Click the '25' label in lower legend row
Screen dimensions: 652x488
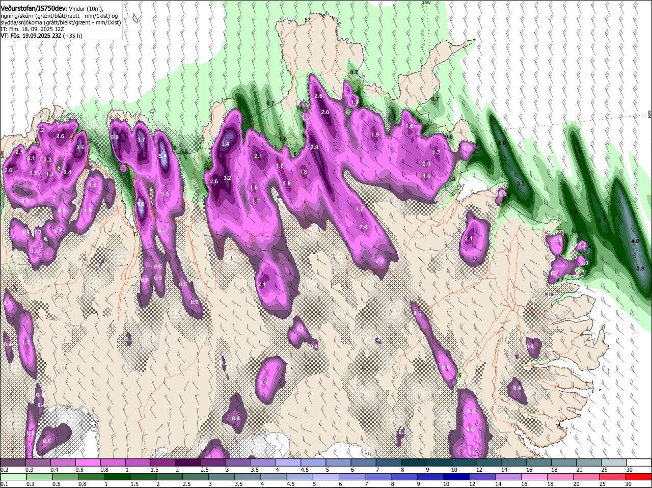[x=604, y=484]
